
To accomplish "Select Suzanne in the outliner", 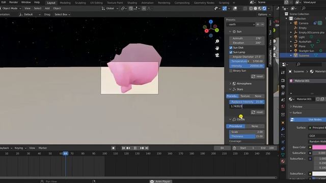I will coord(304,55).
